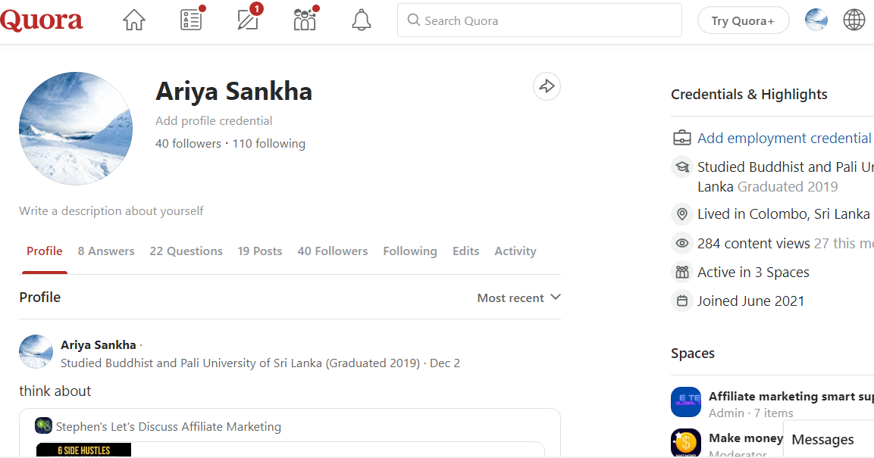Select the 19 Posts tab
The image size is (874, 458).
[x=260, y=251]
